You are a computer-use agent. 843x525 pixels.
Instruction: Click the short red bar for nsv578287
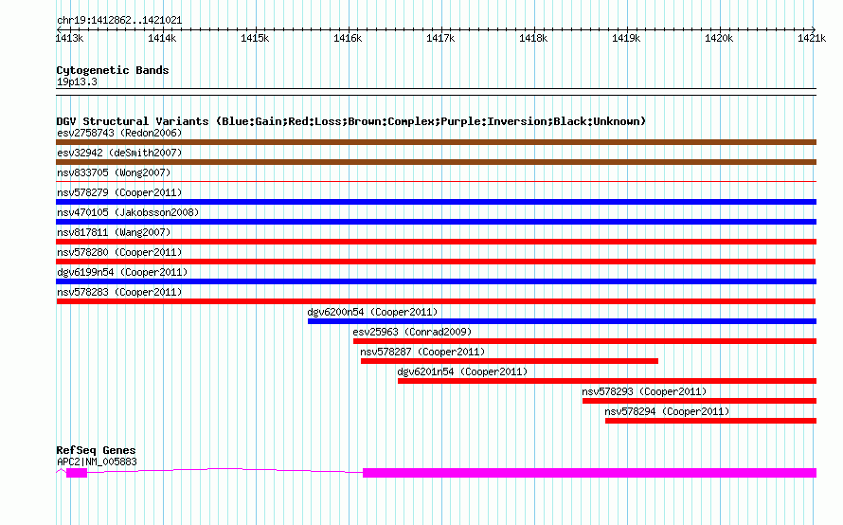click(x=510, y=361)
